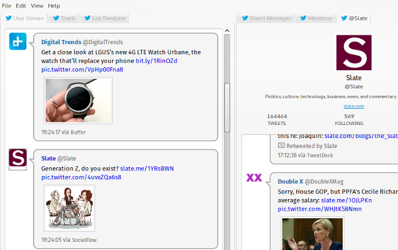Click the 164464 TWEETS count

[x=277, y=119]
